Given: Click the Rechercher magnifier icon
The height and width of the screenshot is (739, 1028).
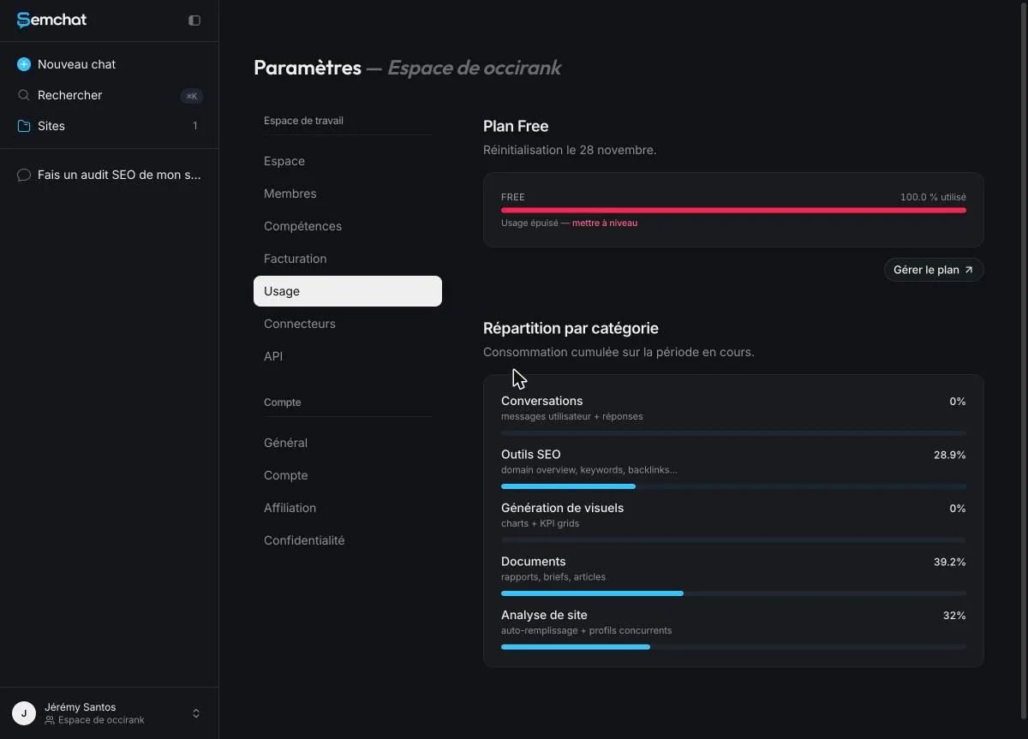Looking at the screenshot, I should 24,95.
